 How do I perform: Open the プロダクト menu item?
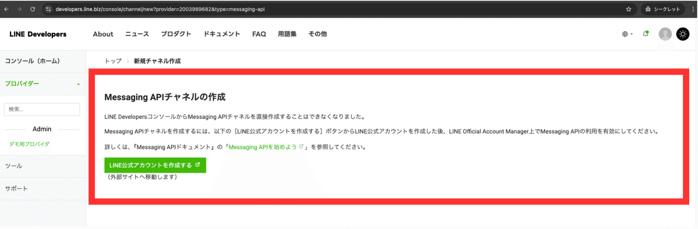pos(176,34)
